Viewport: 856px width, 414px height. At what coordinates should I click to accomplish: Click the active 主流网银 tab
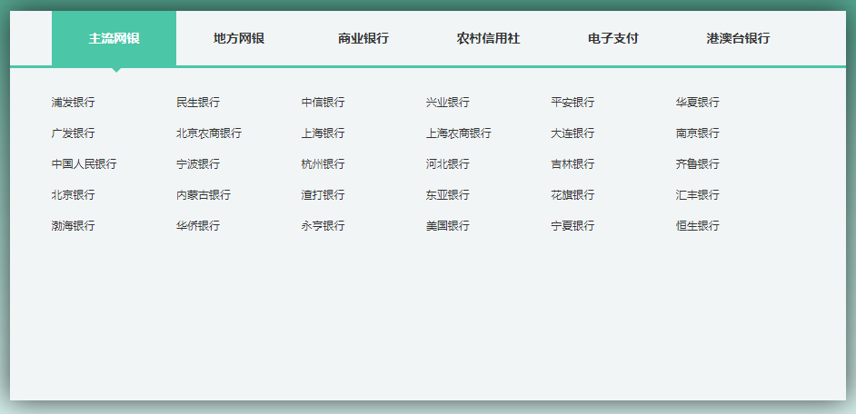(114, 38)
